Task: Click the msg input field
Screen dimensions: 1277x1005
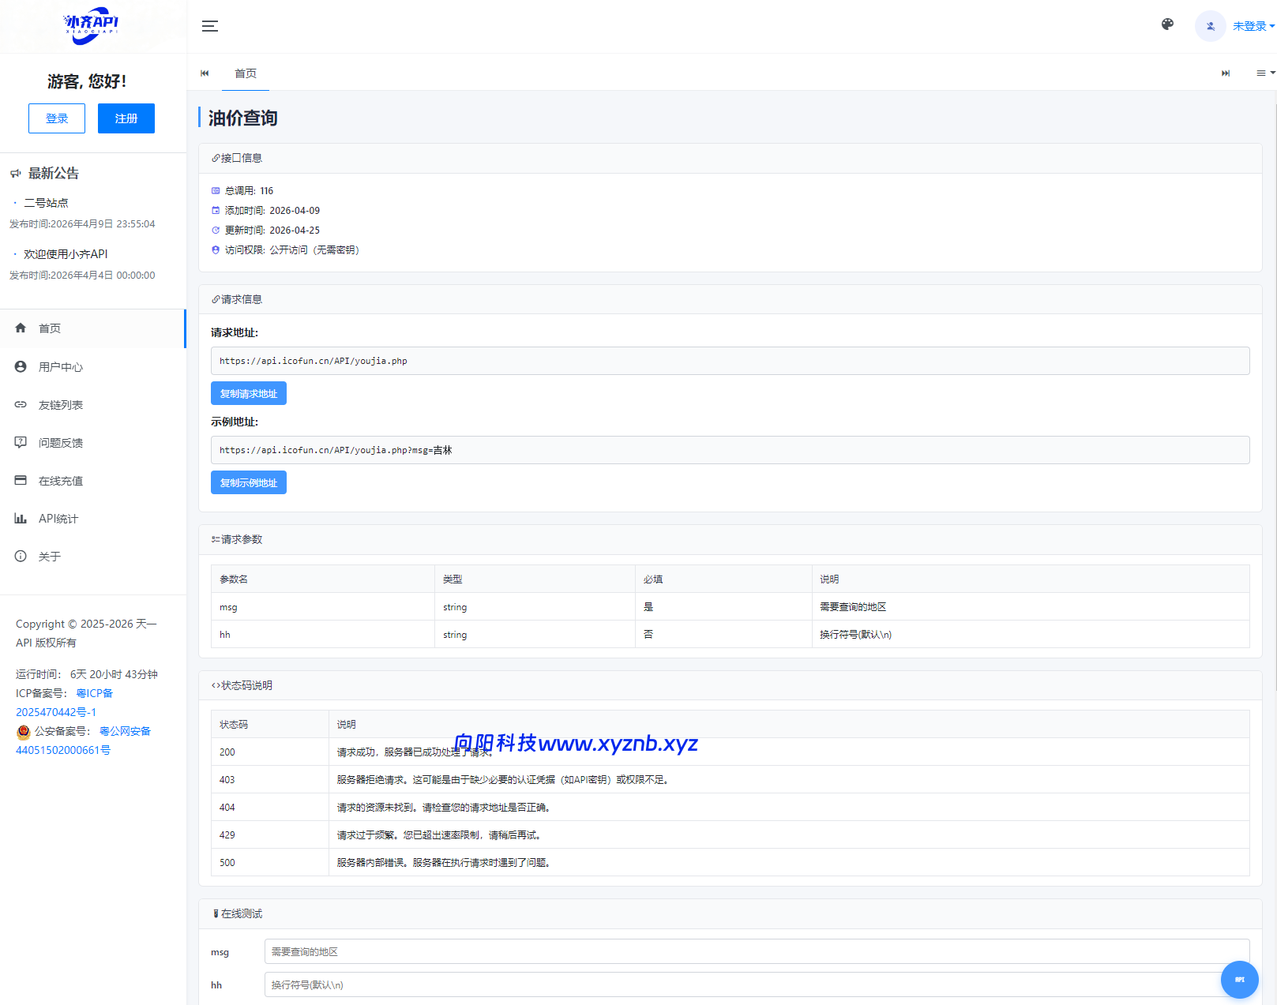Action: [x=756, y=951]
